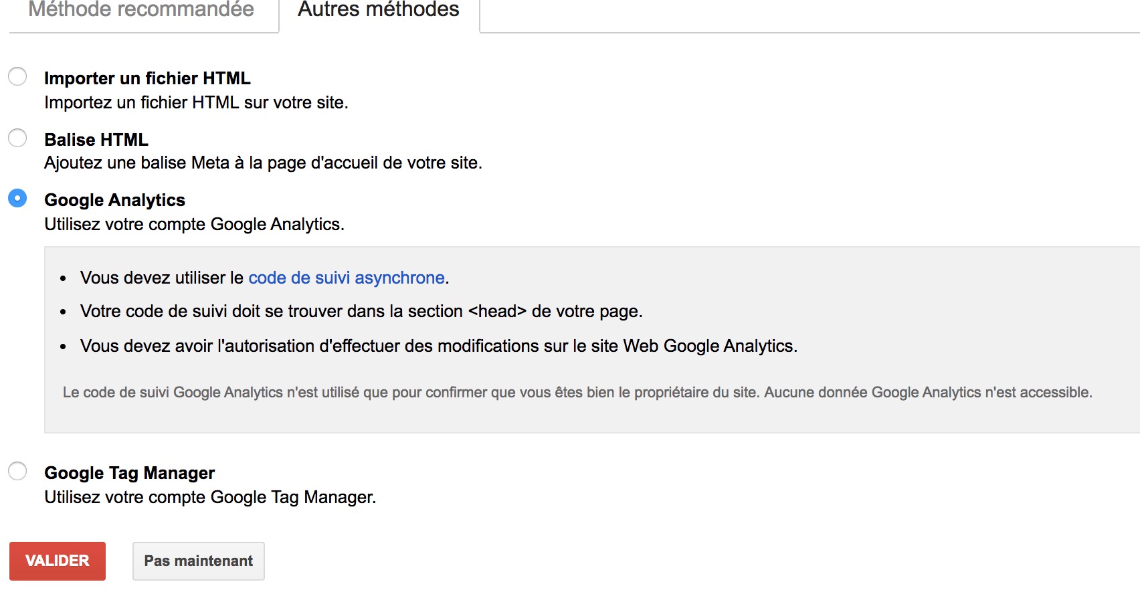
Task: Pick the Google Tag Manager radio option
Action: pyautogui.click(x=17, y=471)
